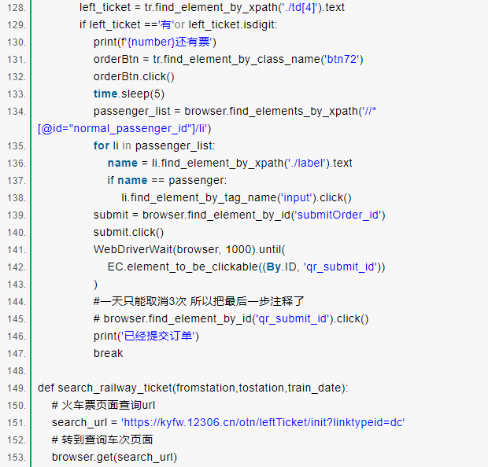The width and height of the screenshot is (488, 467).
Task: Click the print(f'{number}还有票') line
Action: click(x=155, y=42)
